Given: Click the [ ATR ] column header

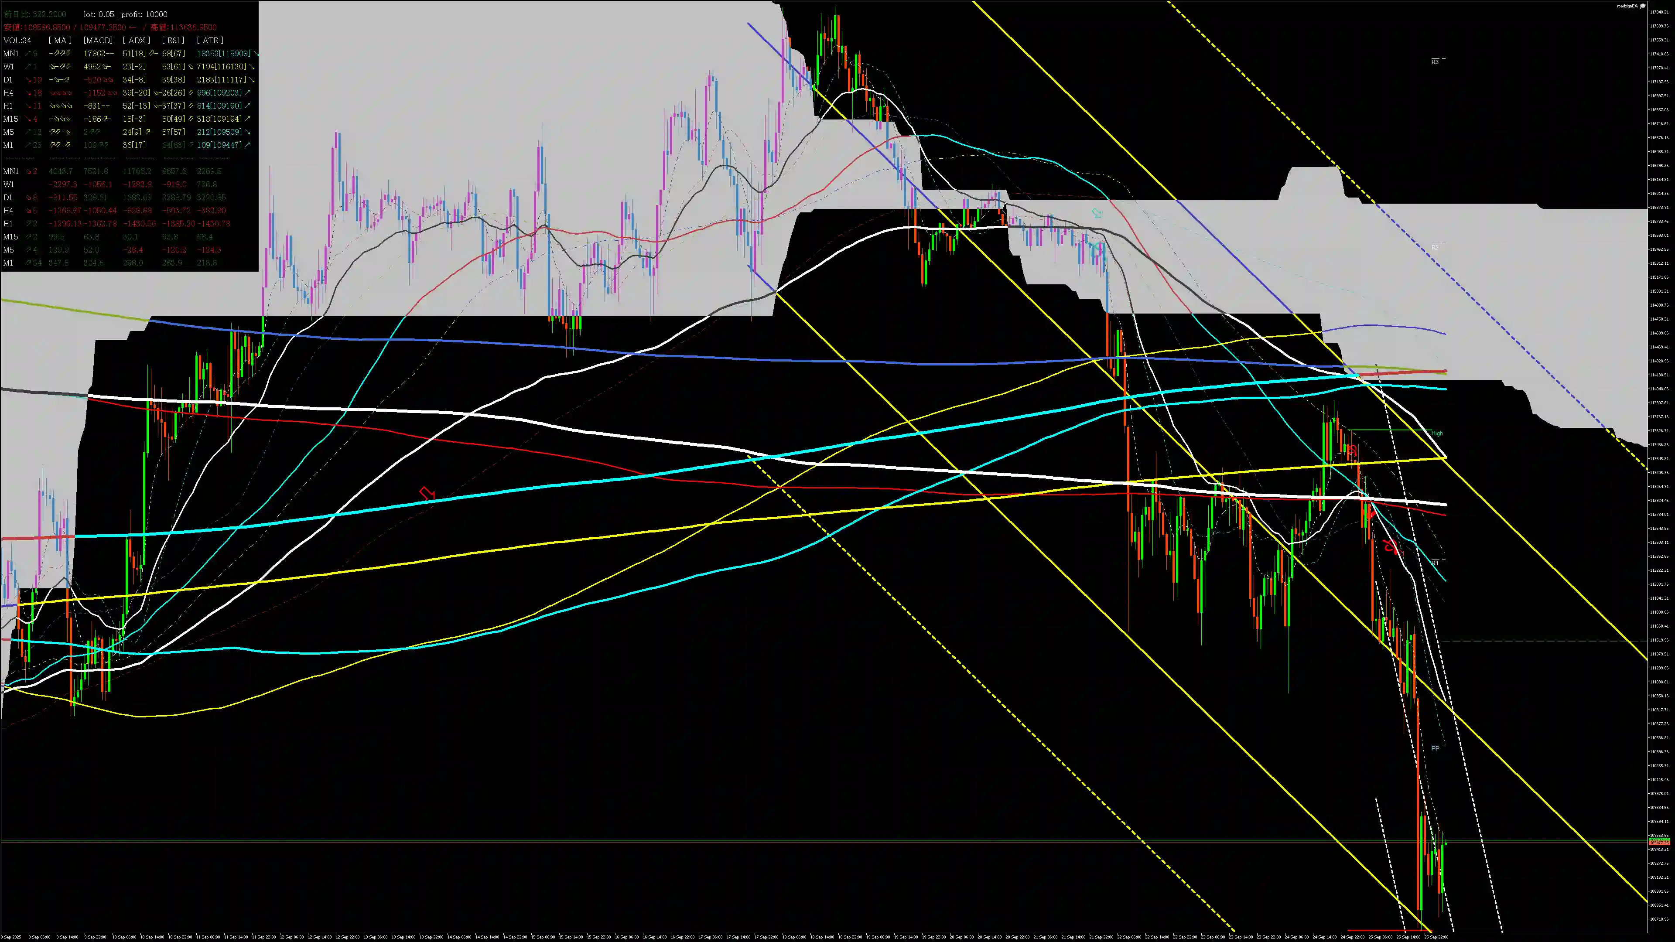Looking at the screenshot, I should [x=210, y=40].
